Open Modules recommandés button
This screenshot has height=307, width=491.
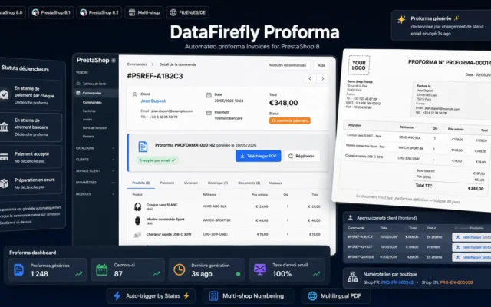coord(288,65)
